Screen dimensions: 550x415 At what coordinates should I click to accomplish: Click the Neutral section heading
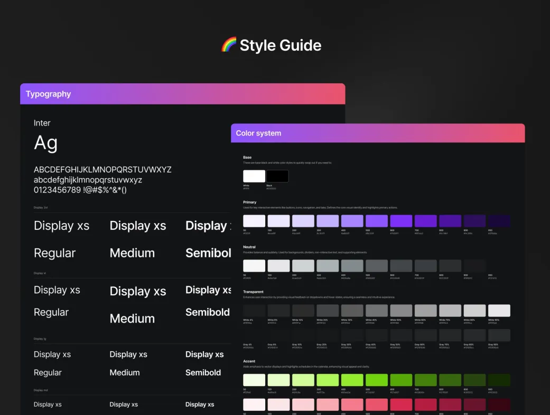click(x=250, y=247)
